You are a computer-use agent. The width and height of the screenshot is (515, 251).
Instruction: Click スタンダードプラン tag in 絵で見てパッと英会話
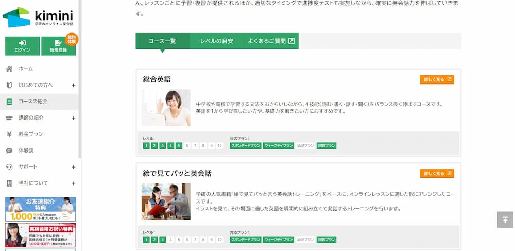pyautogui.click(x=246, y=240)
